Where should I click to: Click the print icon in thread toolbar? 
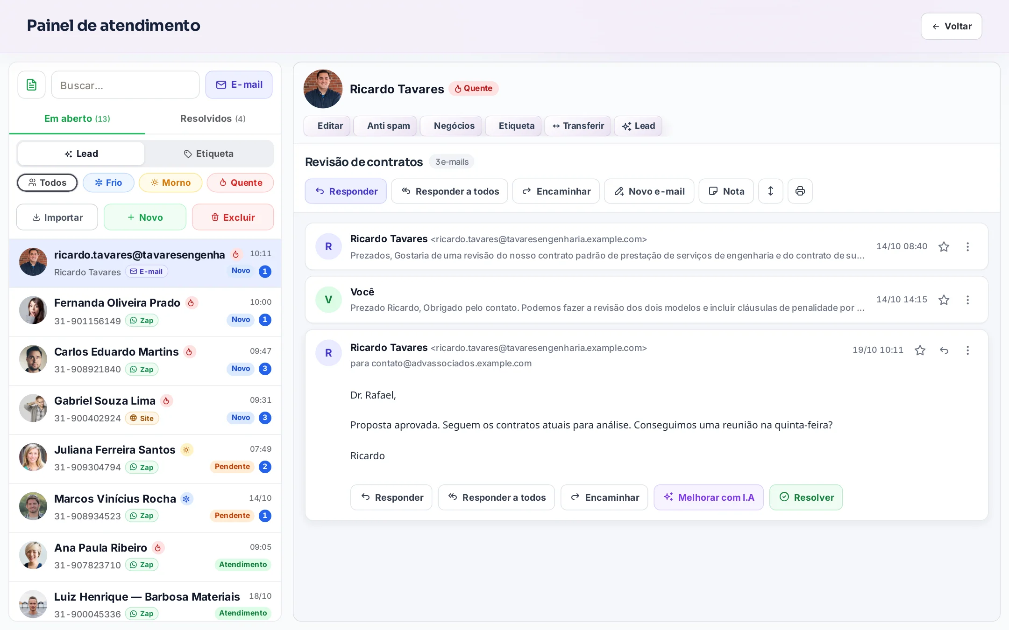tap(800, 191)
